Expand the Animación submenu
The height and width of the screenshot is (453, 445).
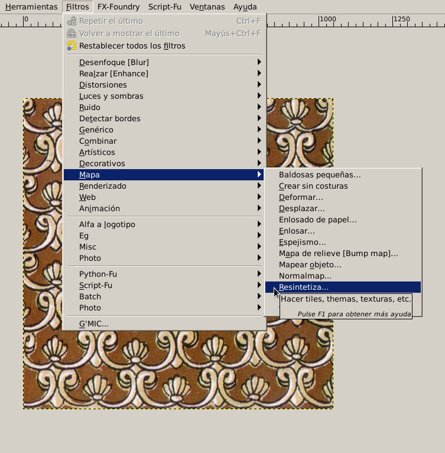[164, 209]
